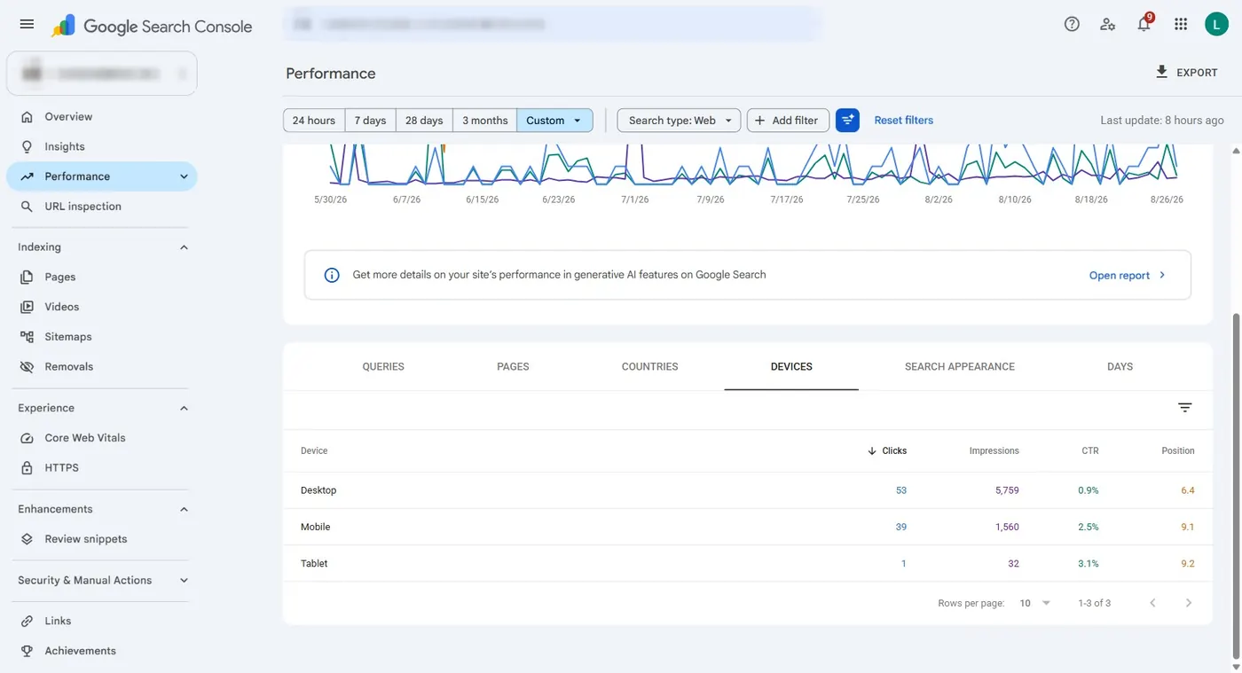Click the Pages icon in sidebar

point(27,277)
